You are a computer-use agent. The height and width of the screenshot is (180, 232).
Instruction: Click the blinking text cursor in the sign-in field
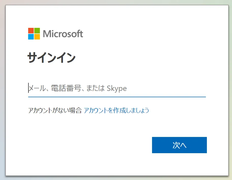28,88
